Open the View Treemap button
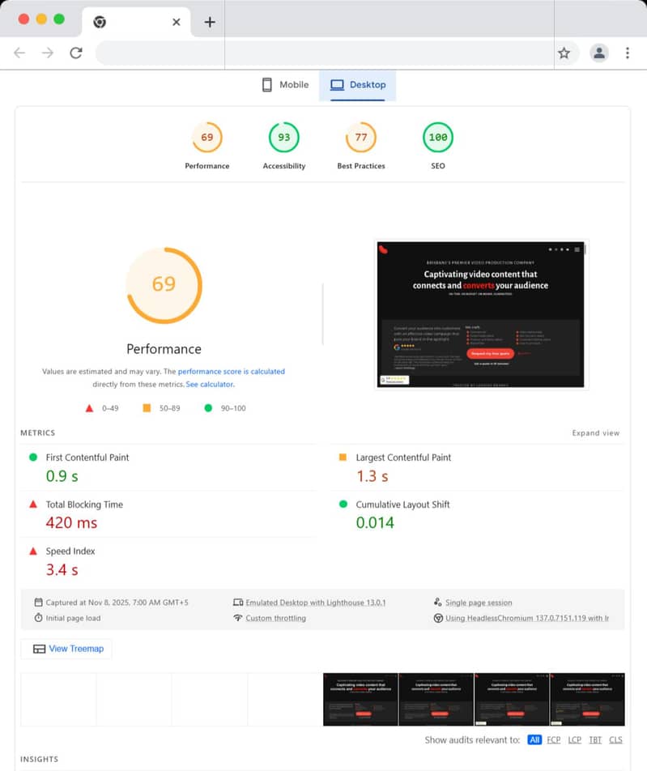The height and width of the screenshot is (771, 647). (66, 649)
